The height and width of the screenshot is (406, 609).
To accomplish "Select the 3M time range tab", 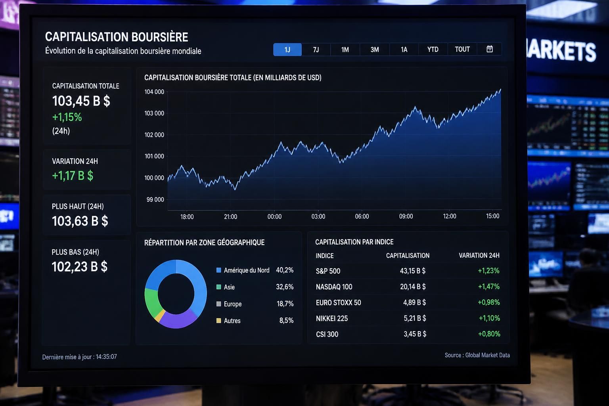I will click(x=375, y=50).
